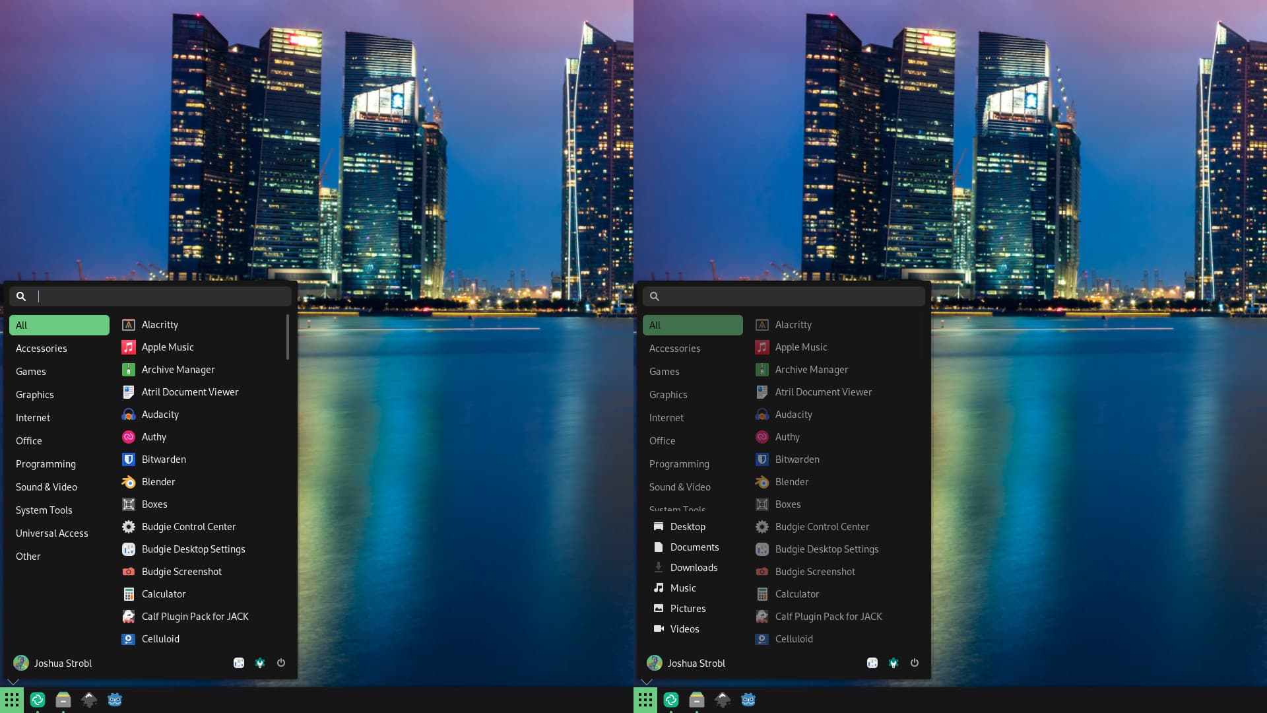Image resolution: width=1267 pixels, height=713 pixels.
Task: Launch Audacity audio editor
Action: click(x=160, y=415)
